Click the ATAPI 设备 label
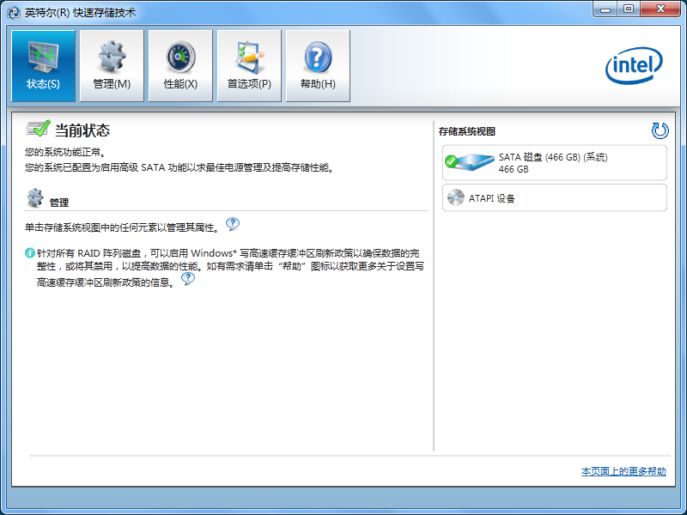Image resolution: width=687 pixels, height=515 pixels. click(x=492, y=198)
